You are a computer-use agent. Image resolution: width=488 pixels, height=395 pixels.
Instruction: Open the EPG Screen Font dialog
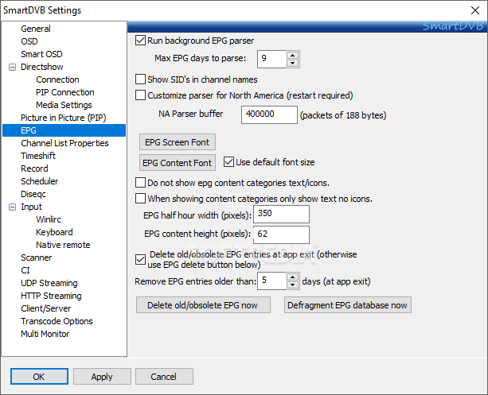[x=178, y=142]
